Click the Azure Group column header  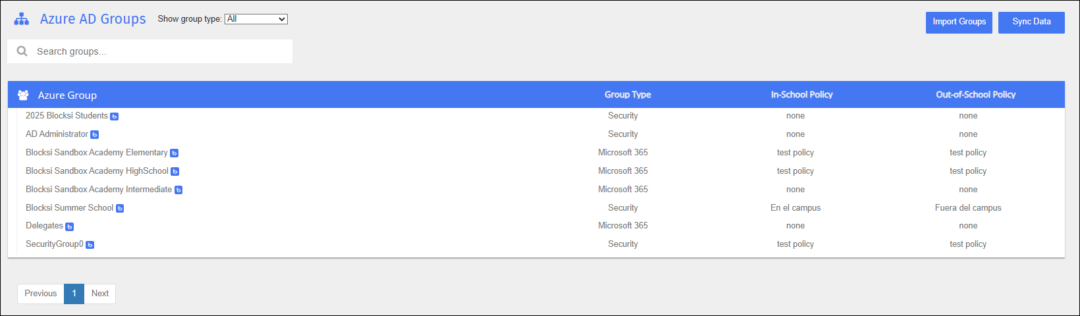pos(67,95)
